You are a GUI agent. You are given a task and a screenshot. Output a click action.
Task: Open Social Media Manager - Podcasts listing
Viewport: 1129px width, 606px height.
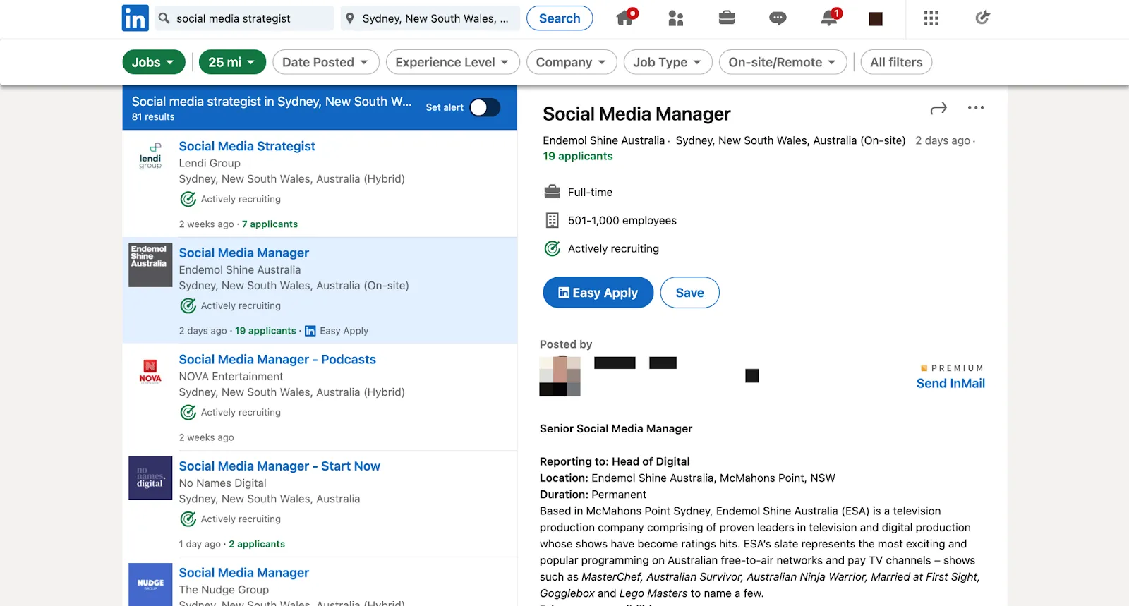(x=277, y=359)
